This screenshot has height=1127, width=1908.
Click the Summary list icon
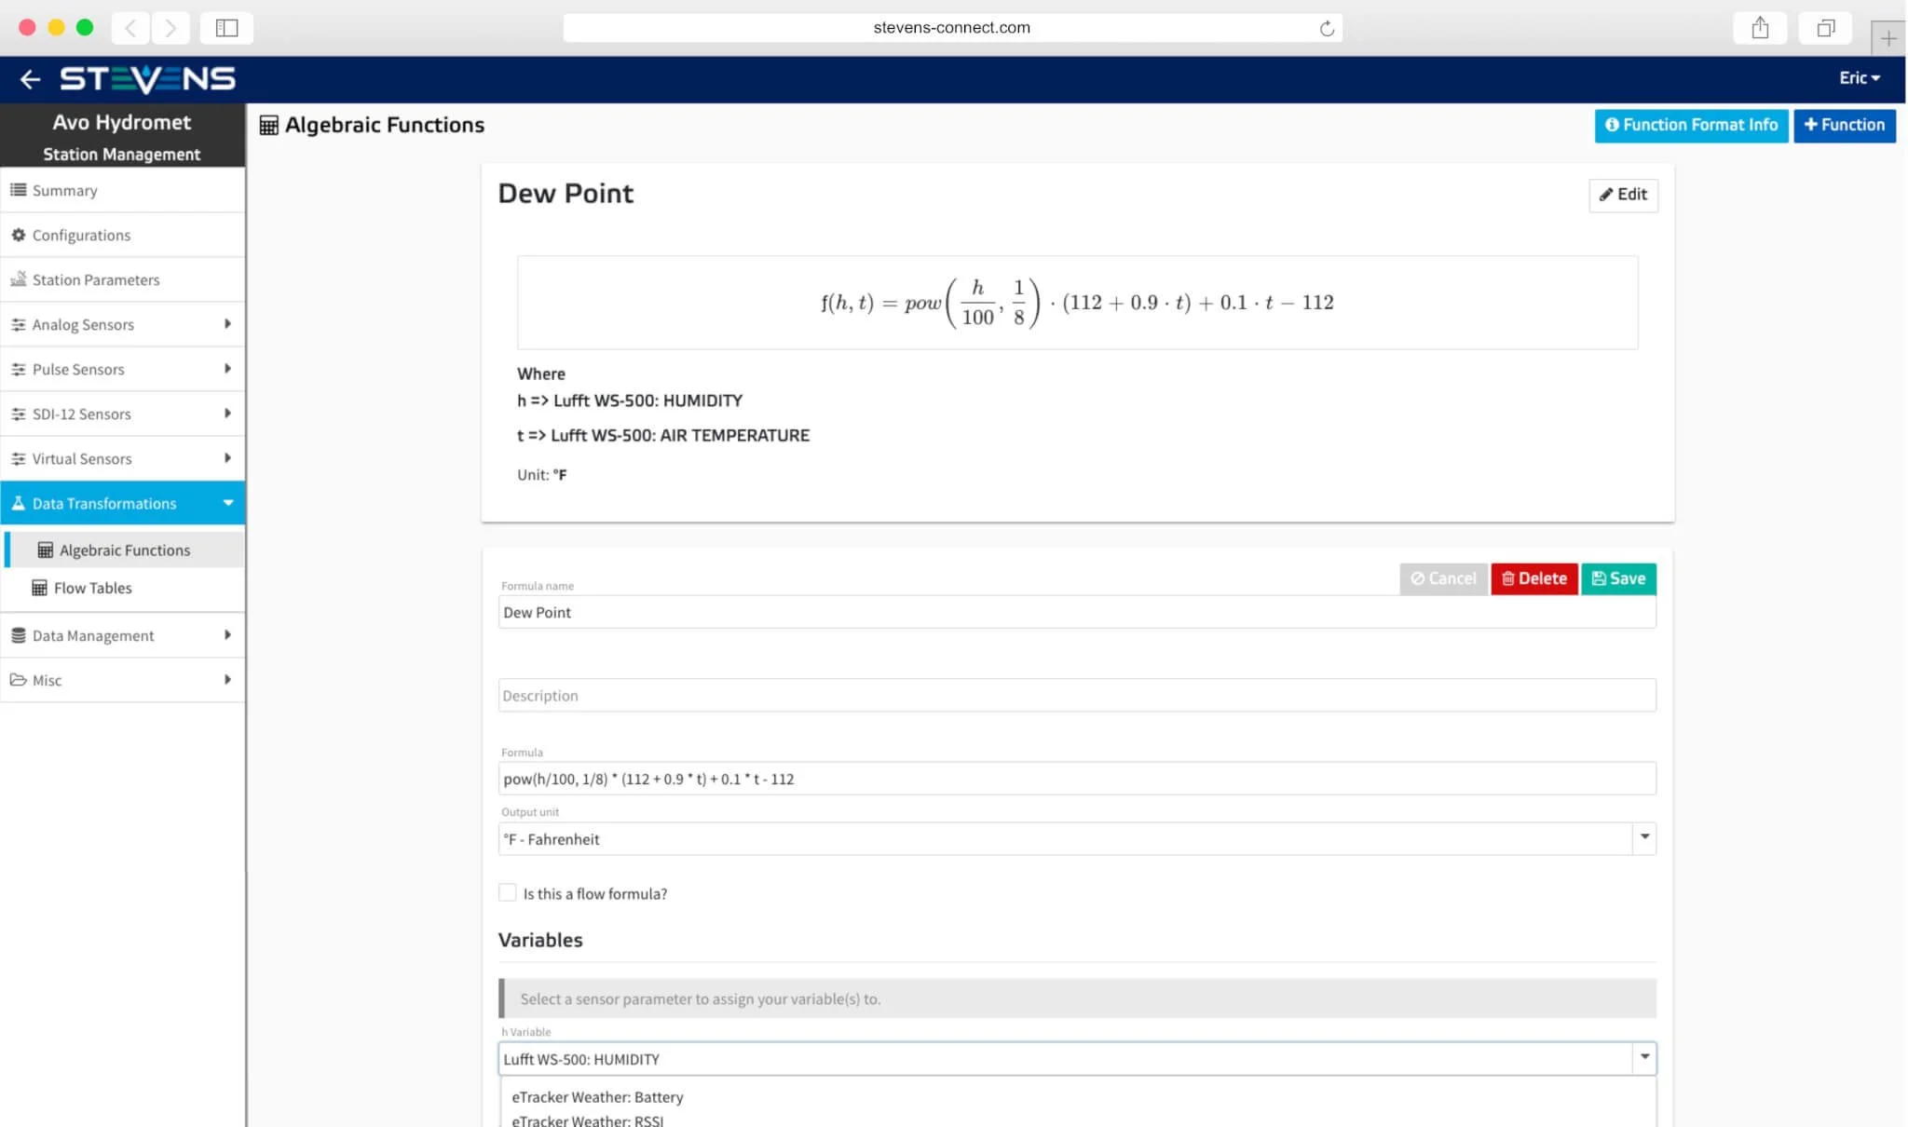tap(18, 190)
